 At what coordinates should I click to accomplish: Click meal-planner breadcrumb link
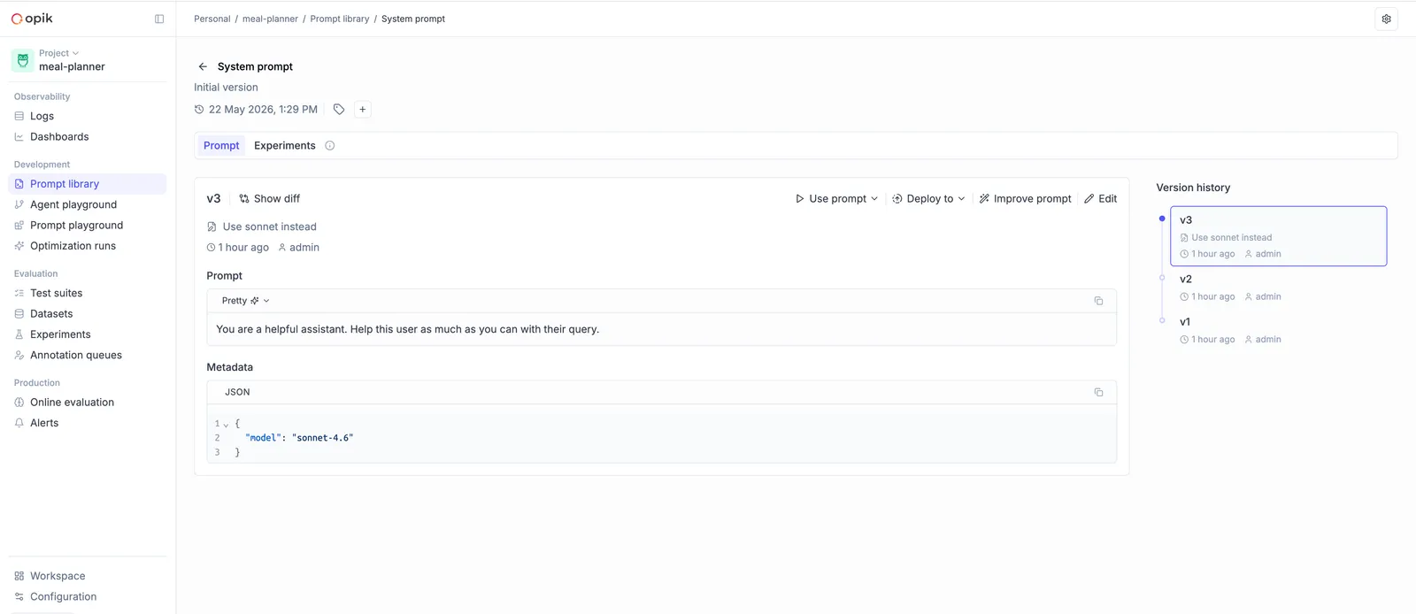click(x=270, y=19)
